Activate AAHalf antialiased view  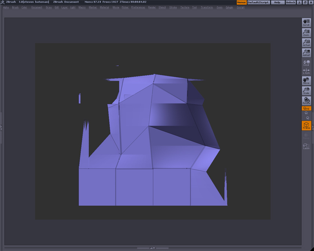click(306, 52)
